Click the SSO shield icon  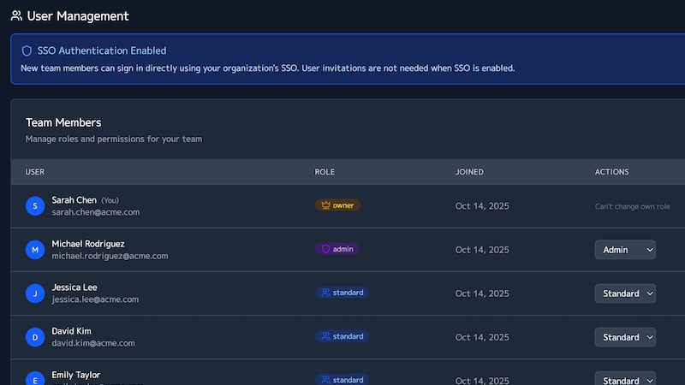27,51
